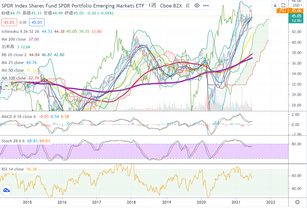Select the 1週 interval label
The width and height of the screenshot is (307, 208).
152,5
